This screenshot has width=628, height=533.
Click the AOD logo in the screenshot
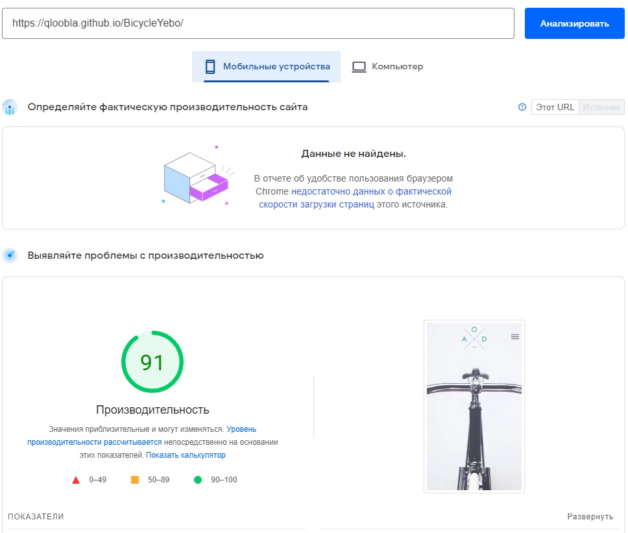coord(474,338)
